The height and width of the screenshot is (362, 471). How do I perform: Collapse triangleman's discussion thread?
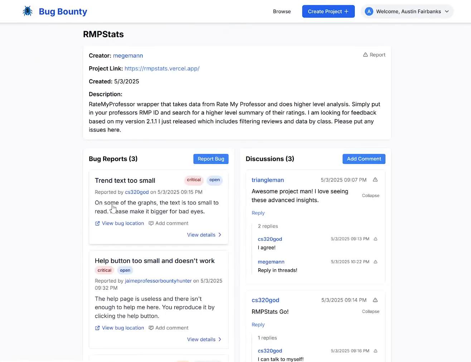(370, 196)
